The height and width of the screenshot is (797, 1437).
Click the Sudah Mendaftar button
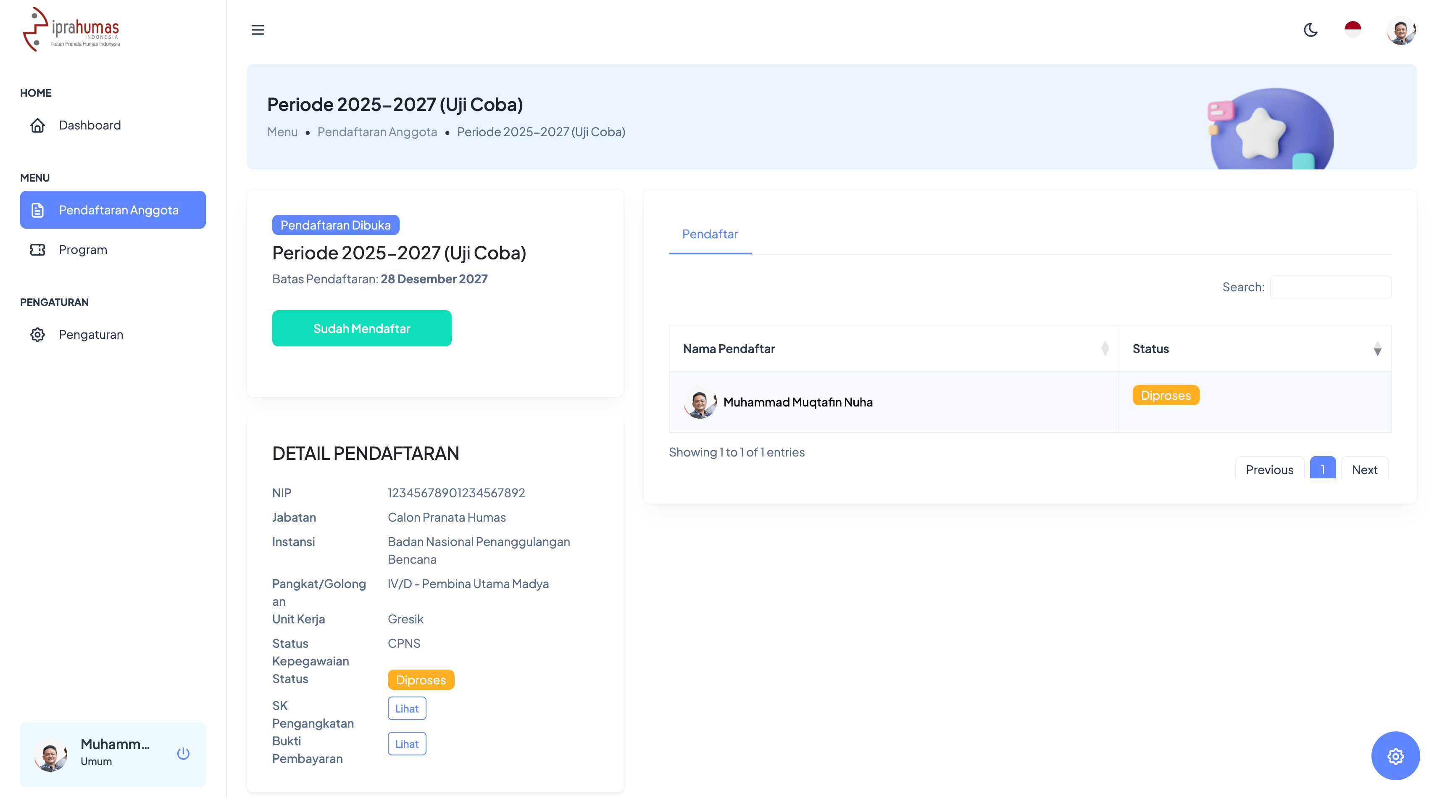click(x=361, y=328)
